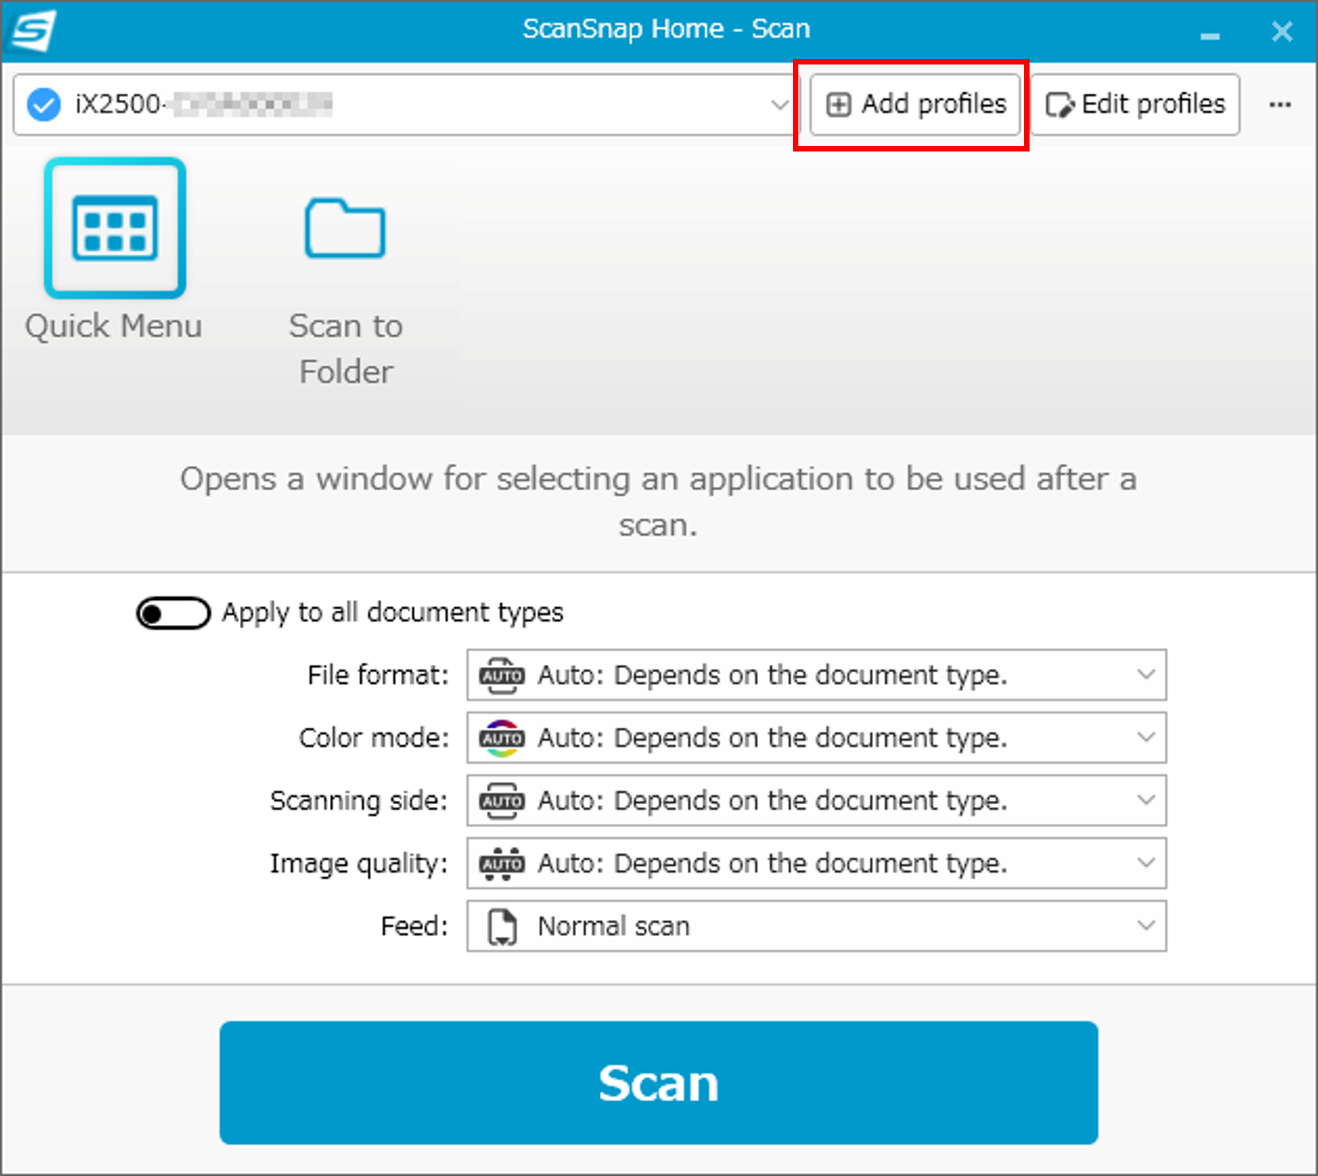Click the AUTO icon in Image quality field
This screenshot has height=1176, width=1318.
pos(501,863)
